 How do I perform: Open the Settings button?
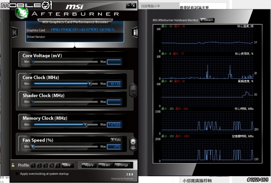tap(122, 165)
